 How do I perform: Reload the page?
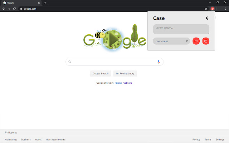[14, 9]
